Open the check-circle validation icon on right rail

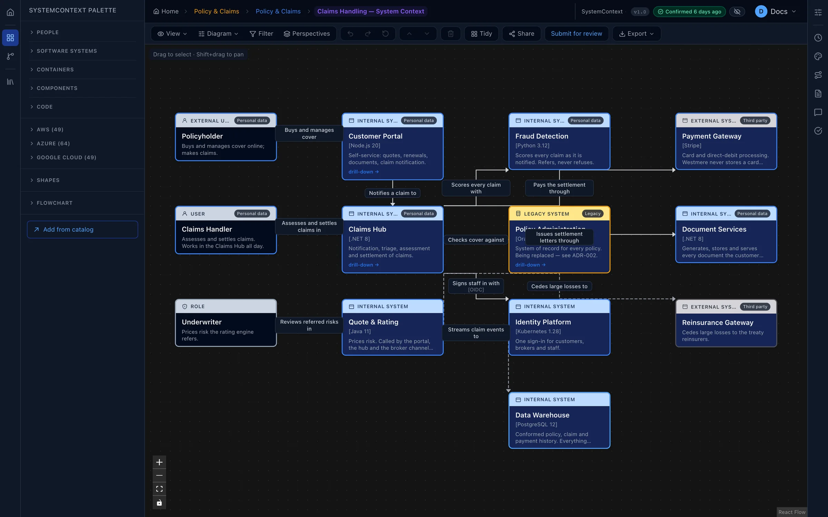pos(818,131)
